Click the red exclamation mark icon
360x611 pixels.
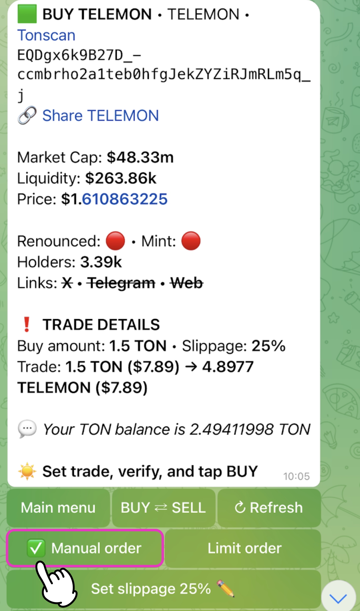tap(27, 324)
